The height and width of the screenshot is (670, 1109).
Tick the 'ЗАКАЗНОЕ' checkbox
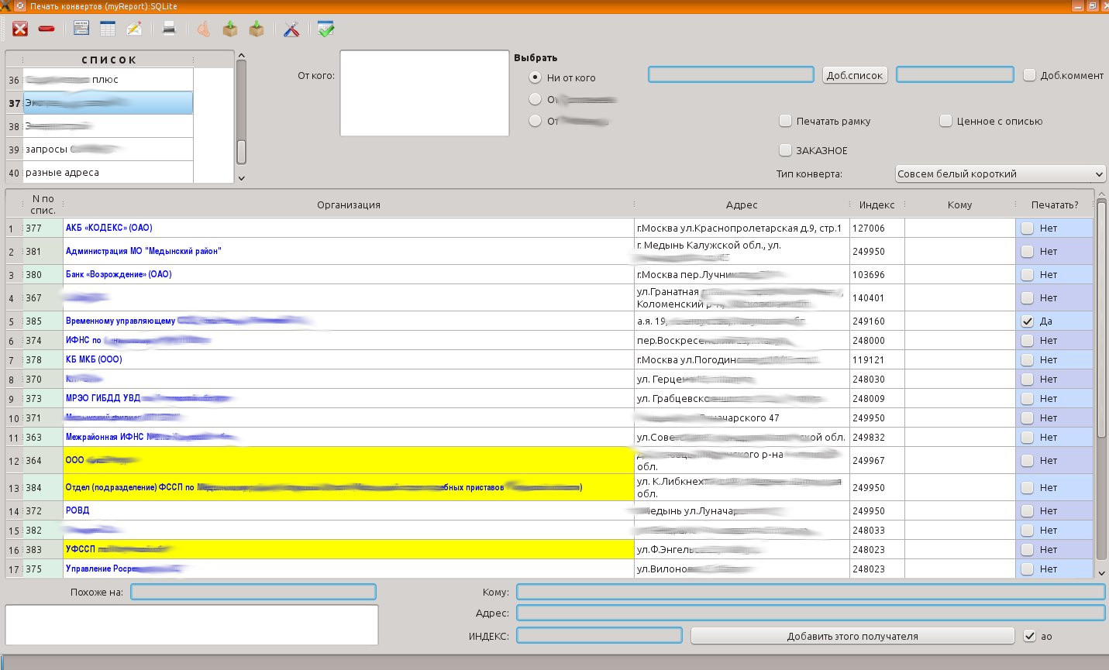(786, 150)
